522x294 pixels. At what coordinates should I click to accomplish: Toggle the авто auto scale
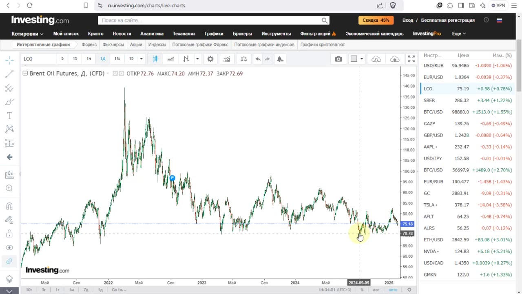click(x=393, y=290)
